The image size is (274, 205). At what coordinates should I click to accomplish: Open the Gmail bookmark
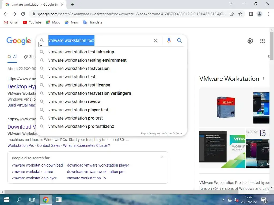pyautogui.click(x=11, y=22)
